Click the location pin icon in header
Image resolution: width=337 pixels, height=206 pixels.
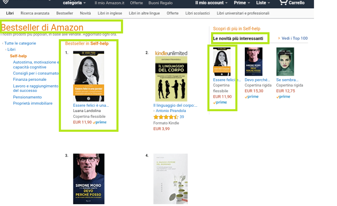[6, 2]
